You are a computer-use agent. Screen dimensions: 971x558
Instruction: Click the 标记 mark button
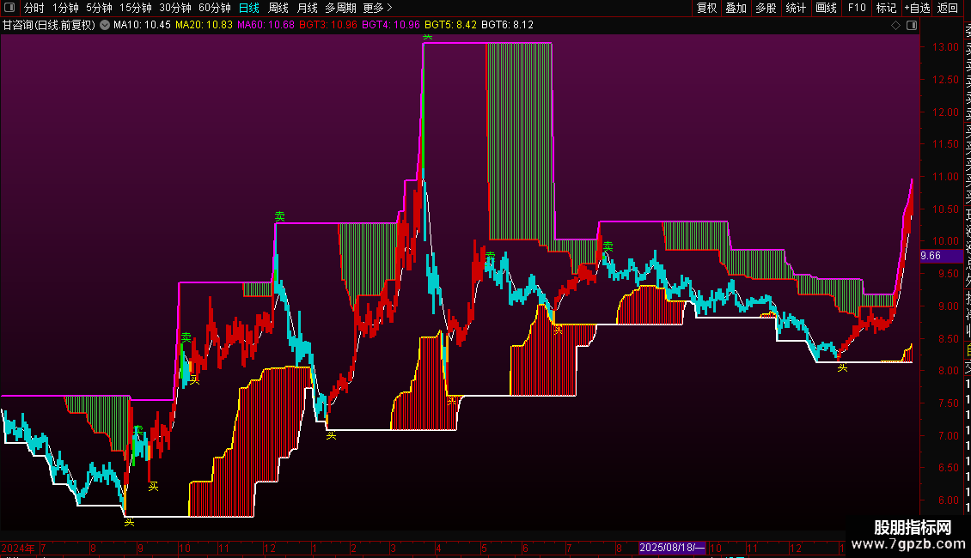[x=886, y=8]
